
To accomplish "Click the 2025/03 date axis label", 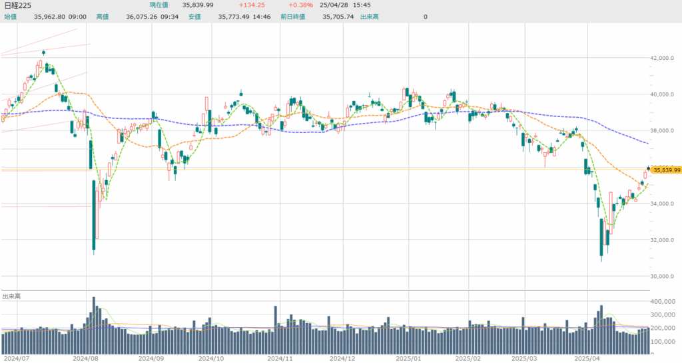I will click(525, 358).
